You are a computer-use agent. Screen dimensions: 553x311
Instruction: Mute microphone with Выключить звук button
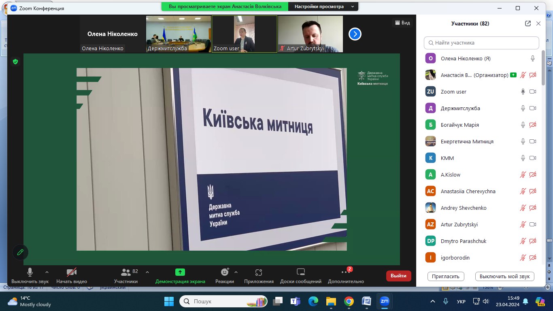(30, 276)
